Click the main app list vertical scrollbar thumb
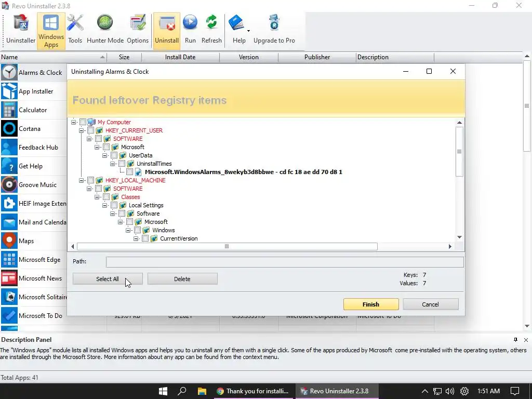Screen dimensions: 532x399 point(527,106)
